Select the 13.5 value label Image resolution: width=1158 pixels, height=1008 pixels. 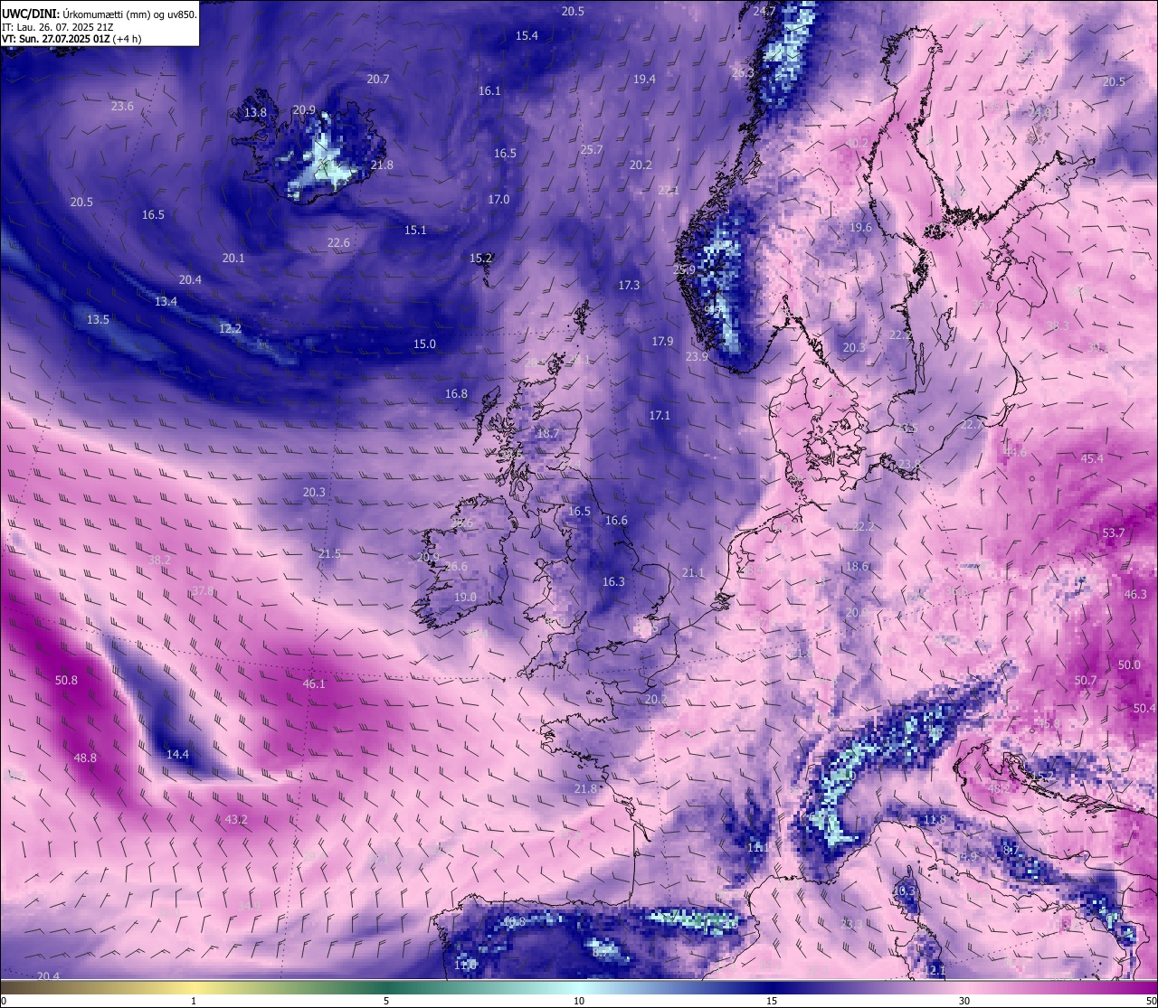[98, 320]
